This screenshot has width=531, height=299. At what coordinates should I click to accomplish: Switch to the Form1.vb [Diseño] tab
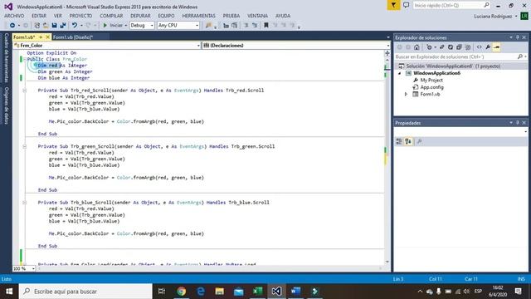click(x=73, y=37)
